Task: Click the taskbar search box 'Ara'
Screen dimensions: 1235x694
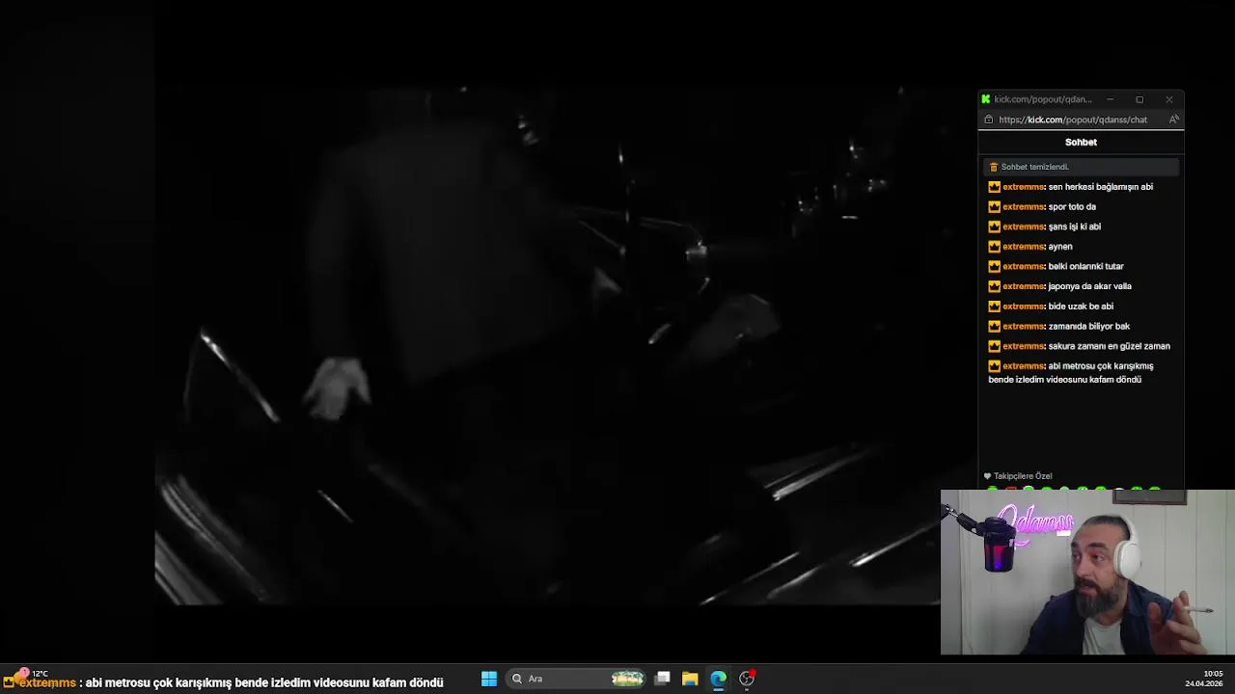Action: coord(577,679)
